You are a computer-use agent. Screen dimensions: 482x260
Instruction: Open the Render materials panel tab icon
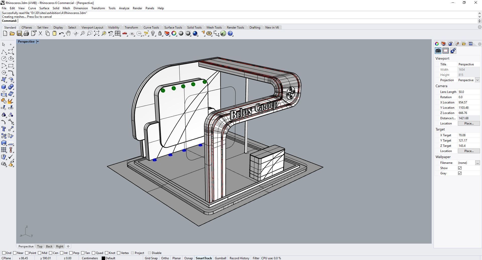(450, 44)
